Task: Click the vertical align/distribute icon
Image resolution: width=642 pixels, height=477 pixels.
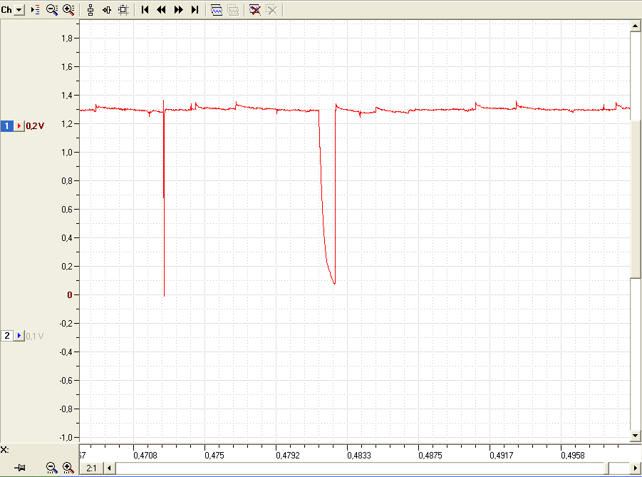Action: 90,10
